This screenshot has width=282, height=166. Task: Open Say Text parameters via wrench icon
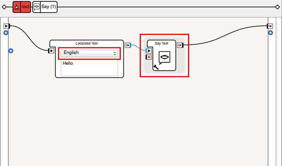pyautogui.click(x=156, y=67)
